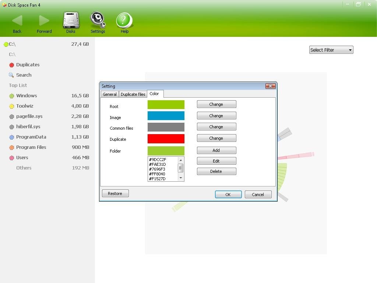Open the Select Filter dropdown
Screen dimensions: 377x283
click(331, 50)
